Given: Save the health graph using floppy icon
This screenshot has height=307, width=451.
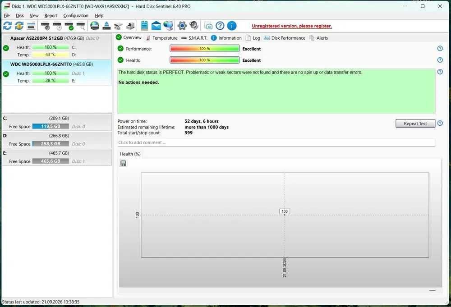Looking at the screenshot, I should point(123,163).
